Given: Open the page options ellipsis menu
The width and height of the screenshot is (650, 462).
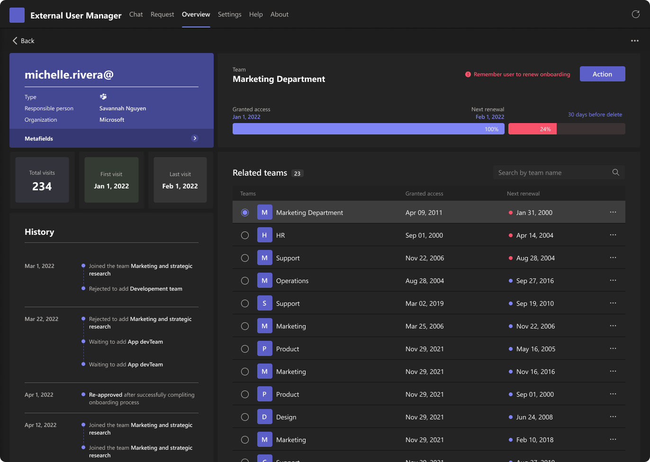Looking at the screenshot, I should 634,41.
